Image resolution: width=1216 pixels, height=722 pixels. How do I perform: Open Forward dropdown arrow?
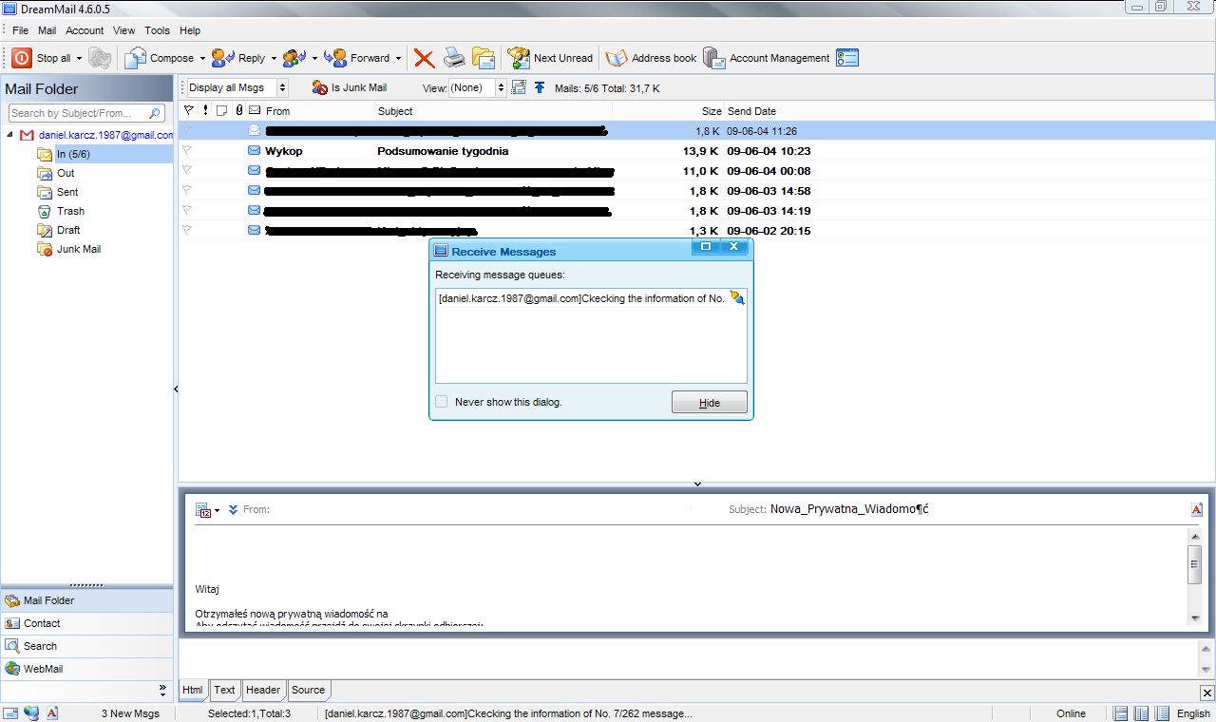click(398, 58)
